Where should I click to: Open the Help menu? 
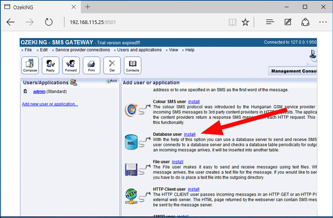[x=189, y=50]
